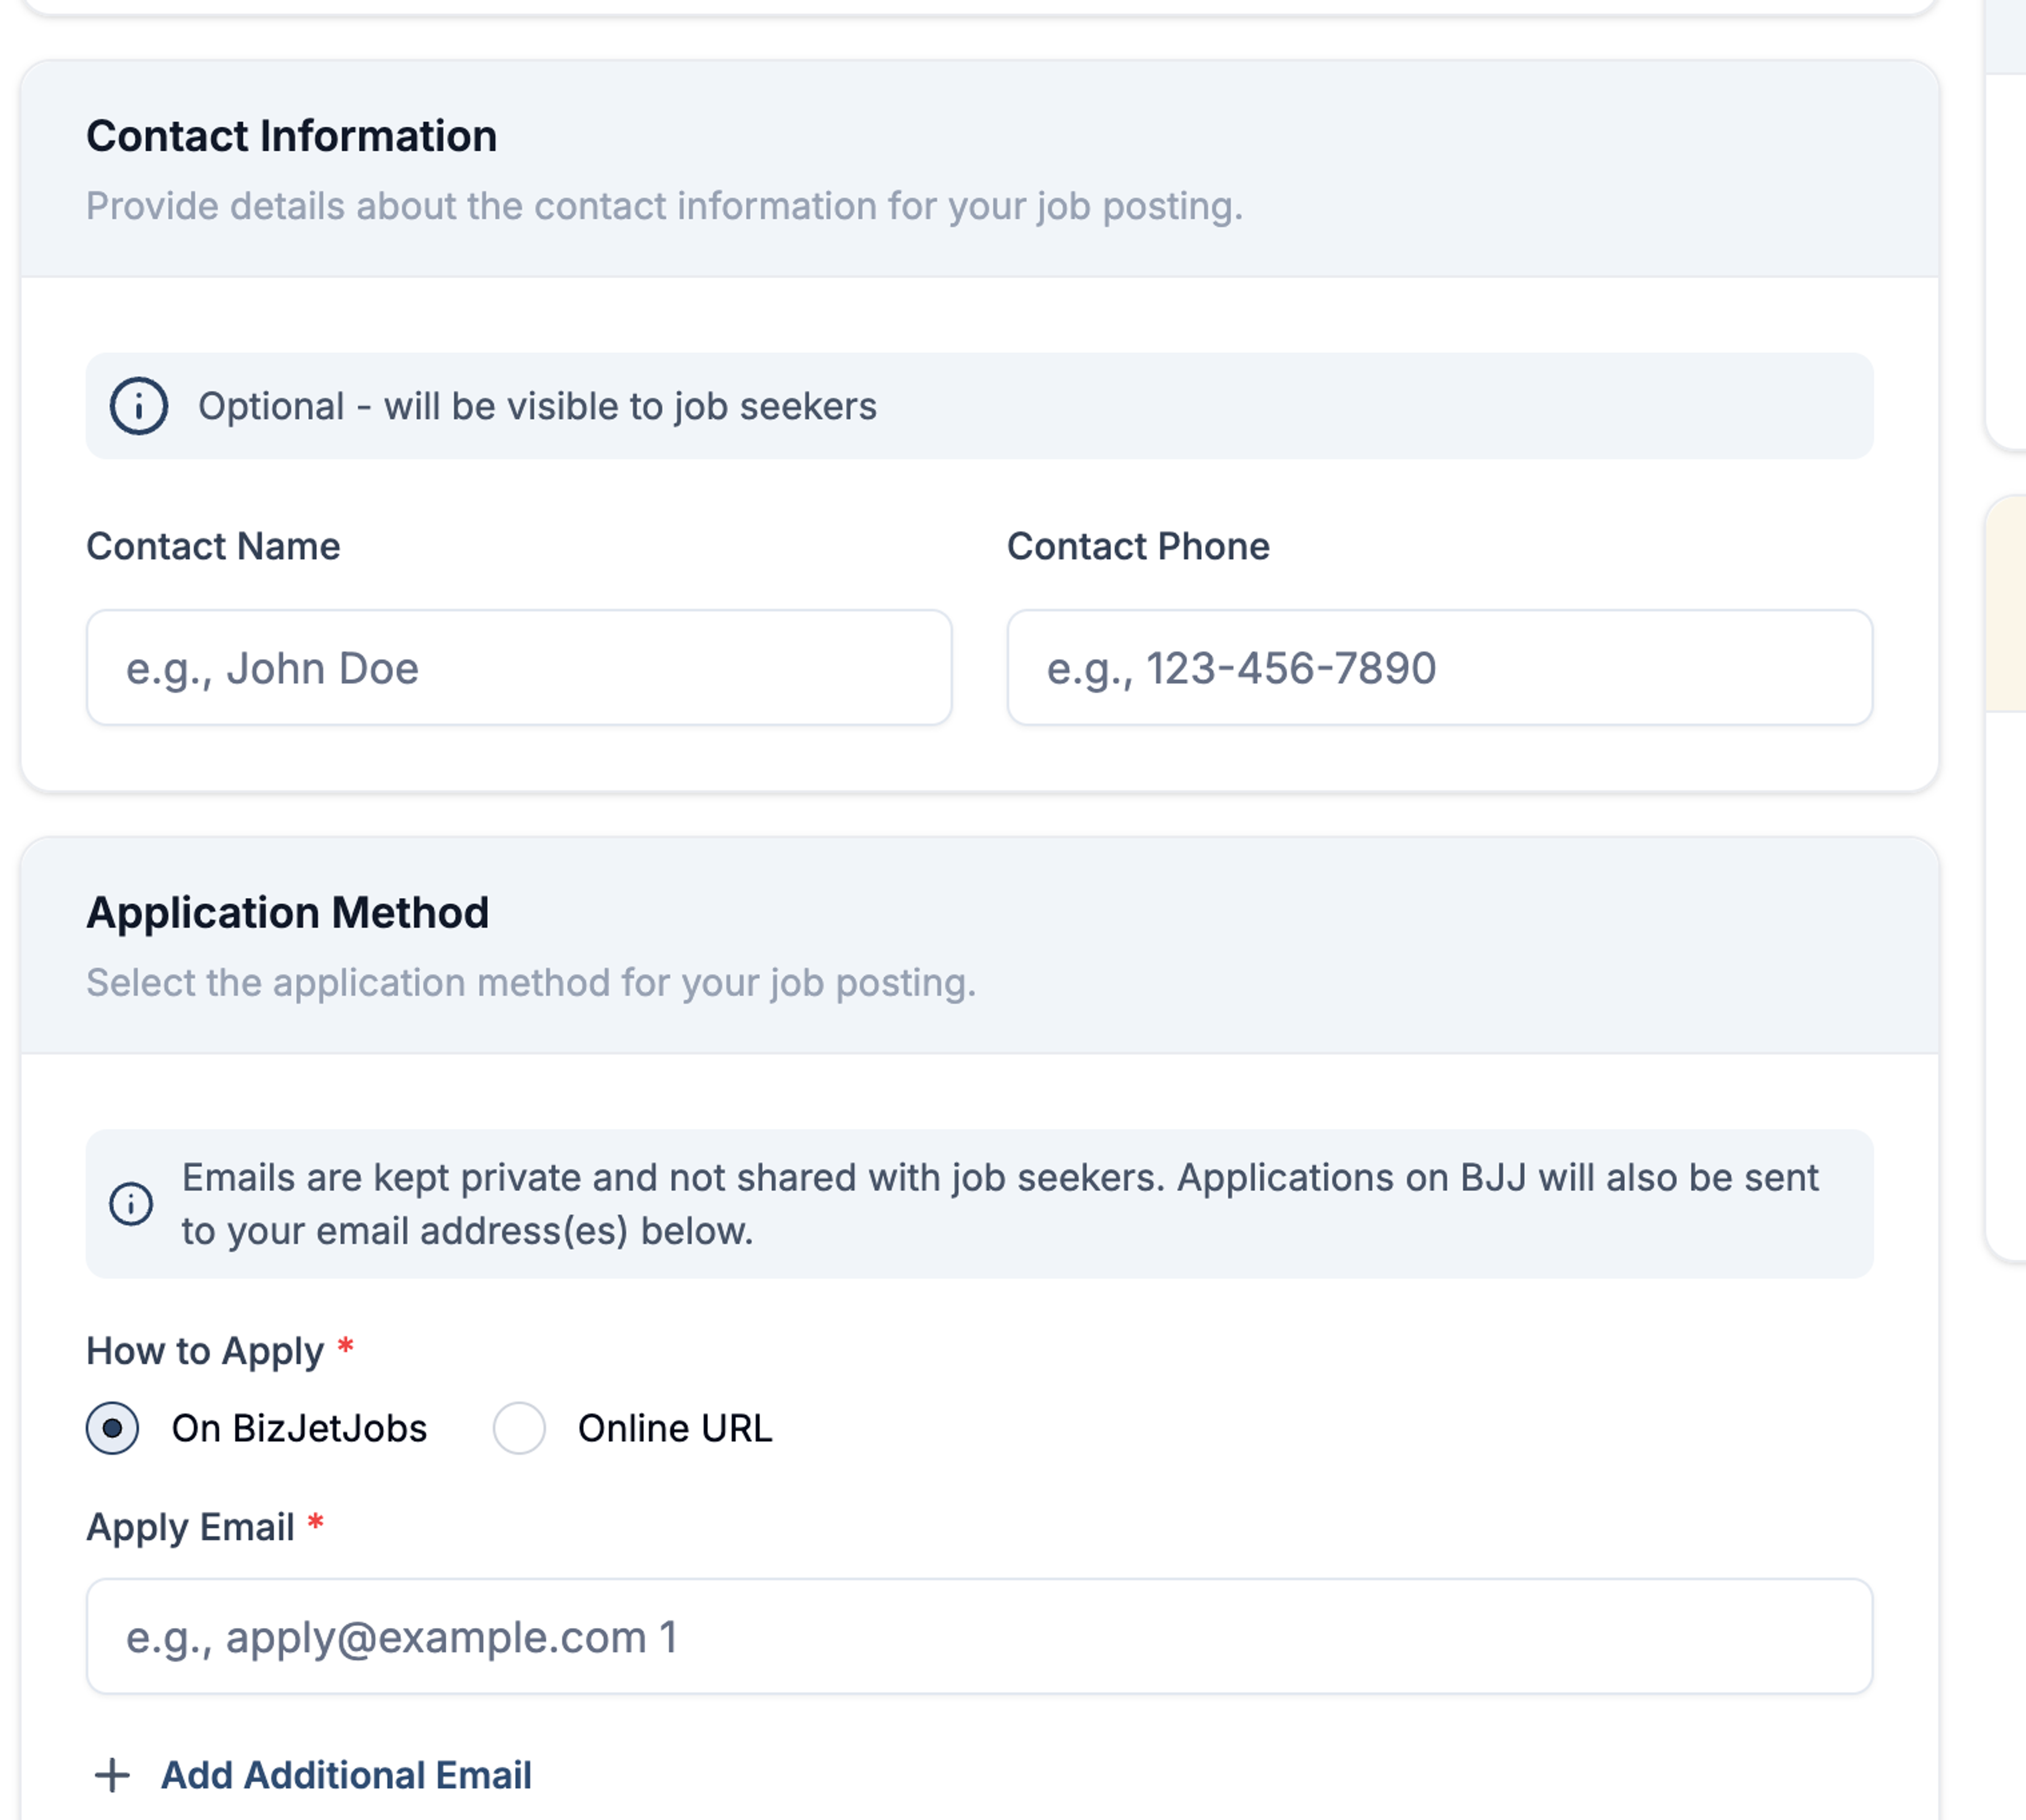
Task: Click the Contact Name label
Action: (213, 546)
